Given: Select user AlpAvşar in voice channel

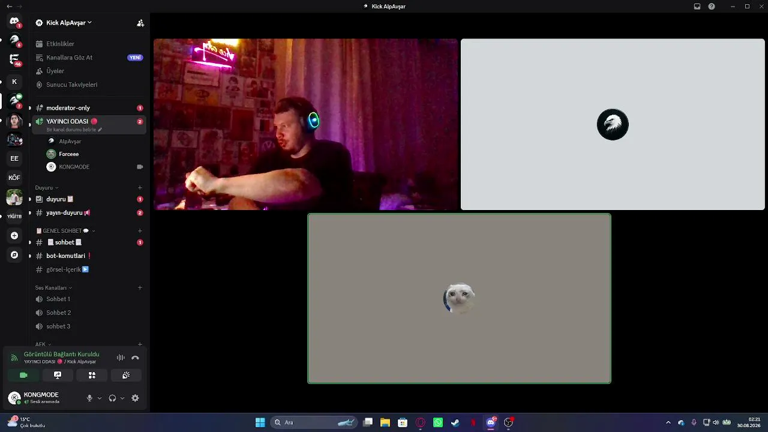Looking at the screenshot, I should tap(96, 142).
